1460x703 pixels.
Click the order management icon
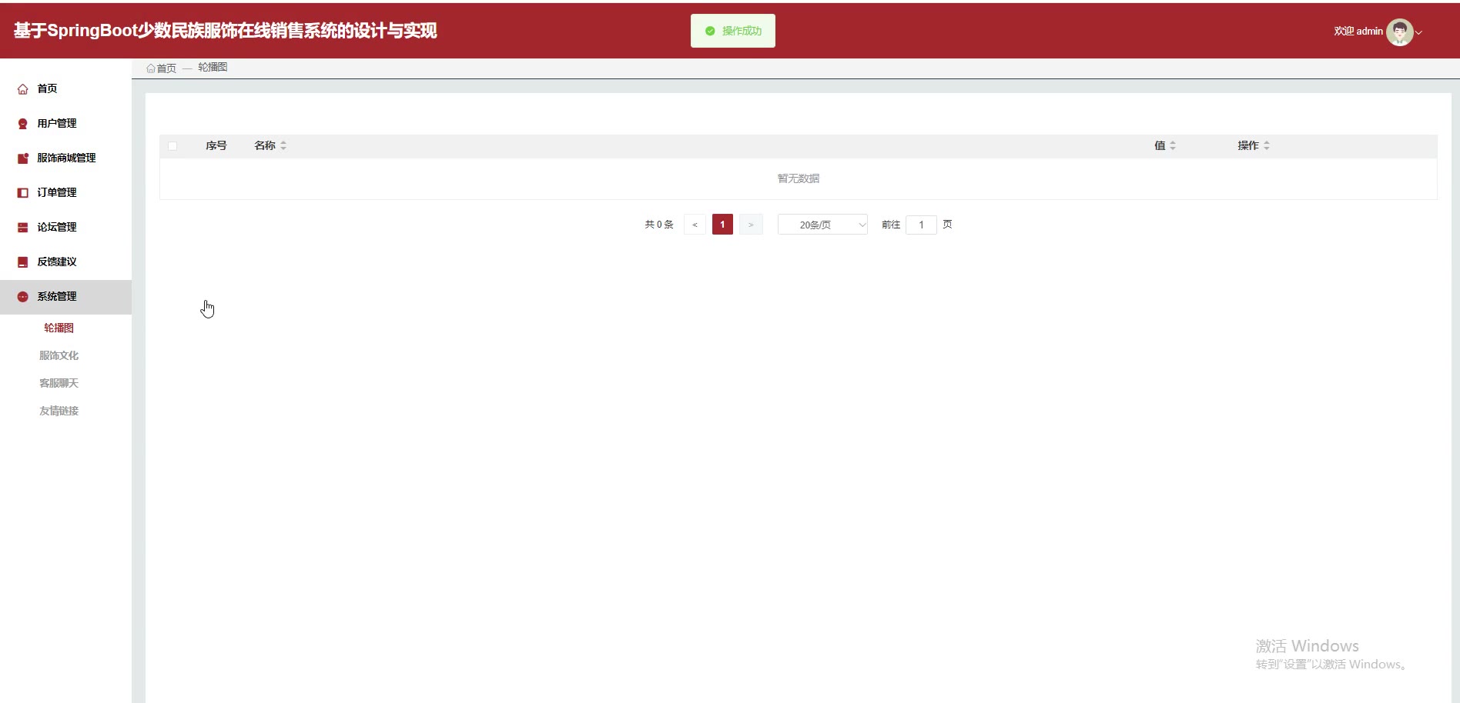click(x=23, y=193)
